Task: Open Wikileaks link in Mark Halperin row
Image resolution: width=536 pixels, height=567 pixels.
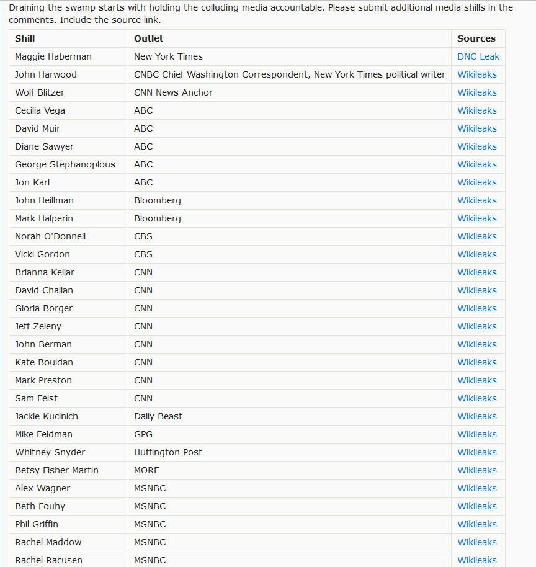Action: (476, 218)
